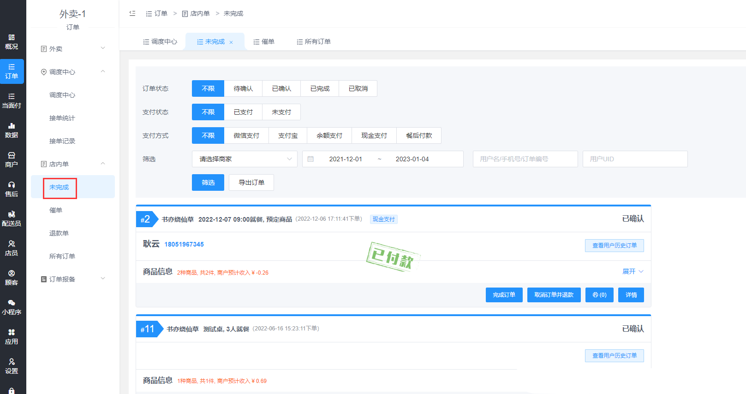Open the 当面付 sidebar icon
746x394 pixels.
pos(12,101)
